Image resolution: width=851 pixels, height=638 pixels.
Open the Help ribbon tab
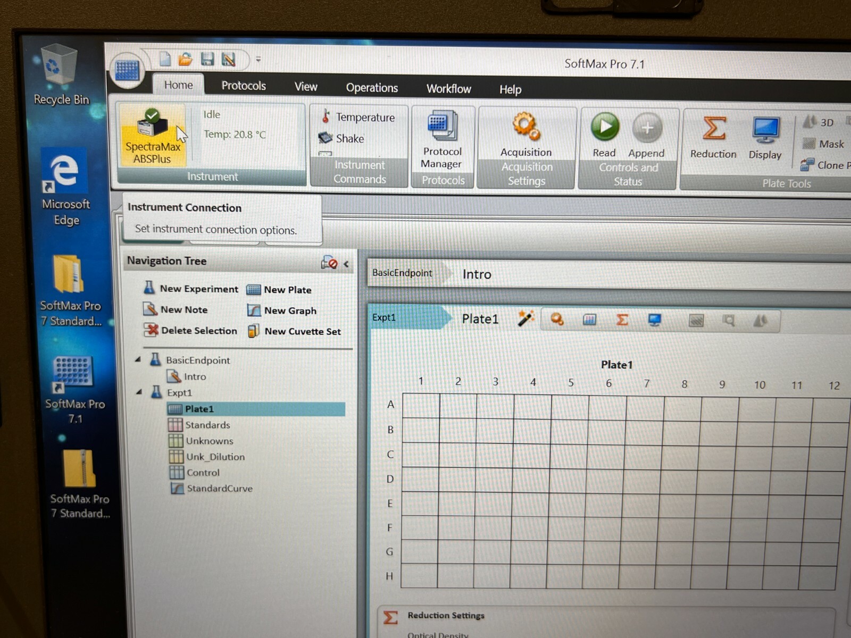point(510,89)
